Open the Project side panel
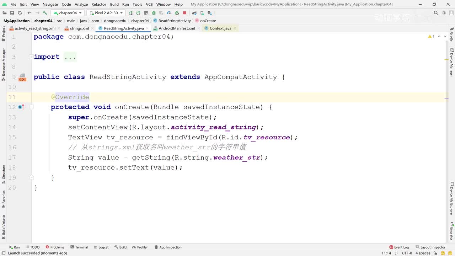The width and height of the screenshot is (455, 256). [4, 34]
